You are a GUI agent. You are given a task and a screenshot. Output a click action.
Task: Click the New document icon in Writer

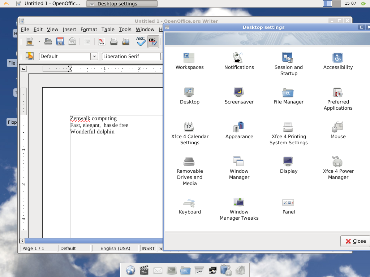tap(30, 42)
